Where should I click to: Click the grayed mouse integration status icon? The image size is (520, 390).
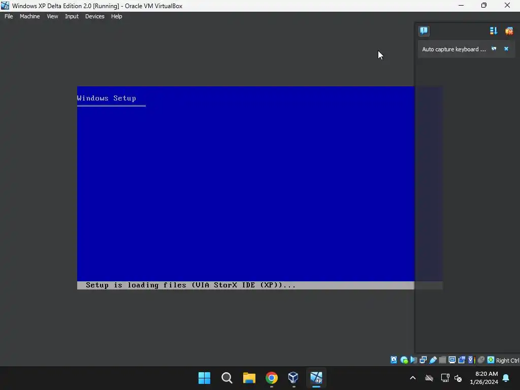click(x=481, y=360)
